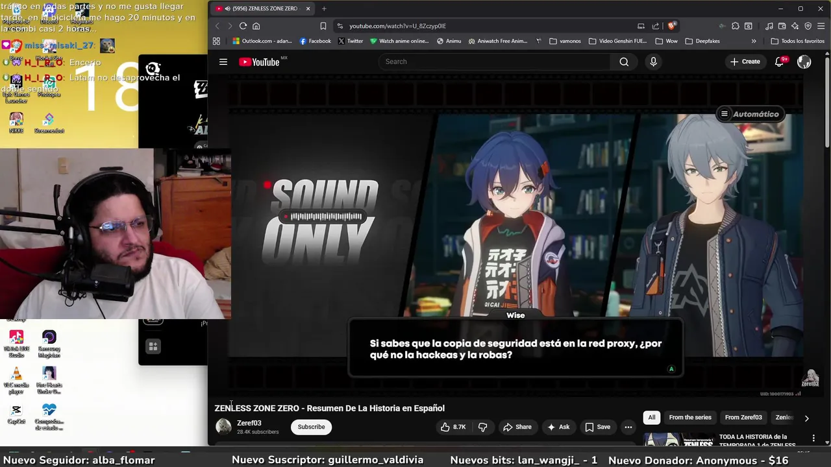Open Samsung Magician desktop shortcut
The image size is (831, 467).
coord(49,344)
